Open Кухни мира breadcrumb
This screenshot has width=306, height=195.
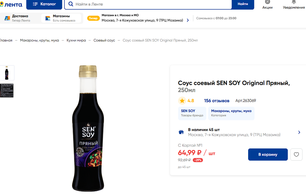(x=76, y=40)
